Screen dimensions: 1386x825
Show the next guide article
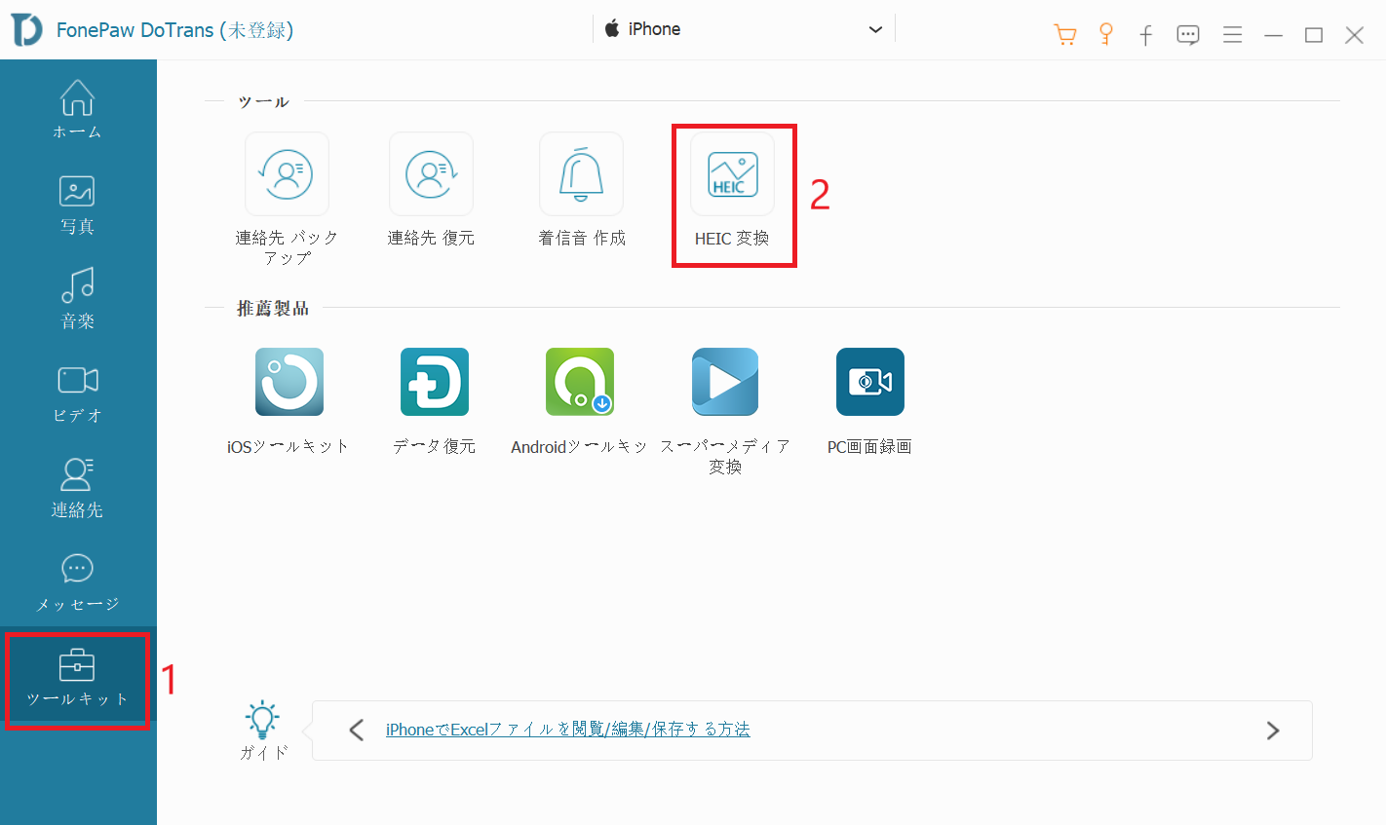1272,730
